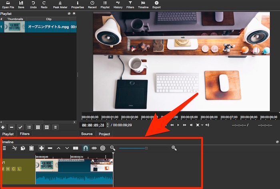This screenshot has height=189, width=280.
Task: Zoom in the timeline with magnifier plus
Action: point(174,148)
